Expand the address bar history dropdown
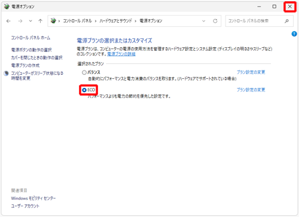This screenshot has width=299, height=217. tap(204, 21)
